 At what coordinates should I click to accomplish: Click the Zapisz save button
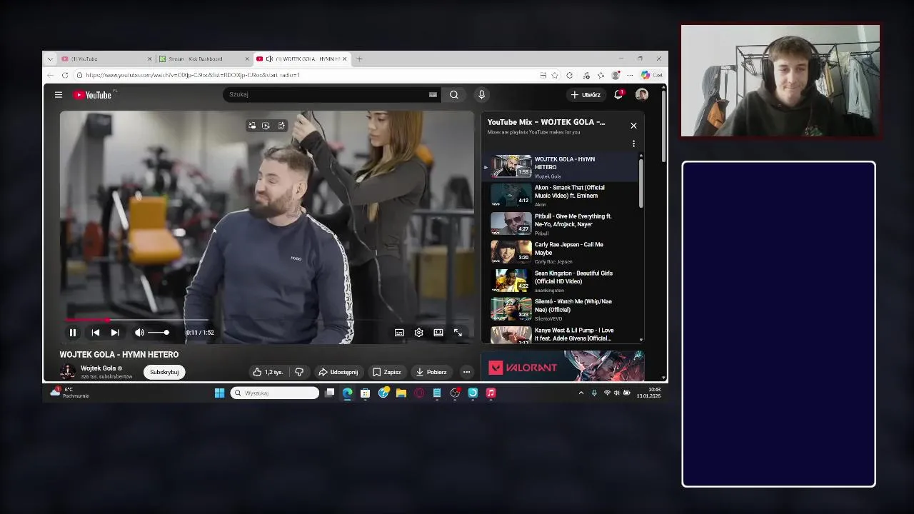pos(387,372)
